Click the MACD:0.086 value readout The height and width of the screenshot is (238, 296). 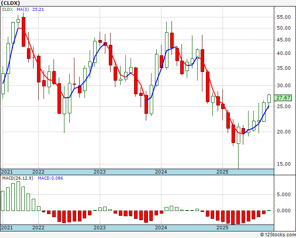click(x=50, y=178)
